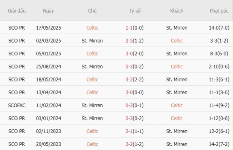Image resolution: width=233 pixels, height=150 pixels.
Task: Click the 0-2(0-1) cup match score
Action: pos(135,105)
